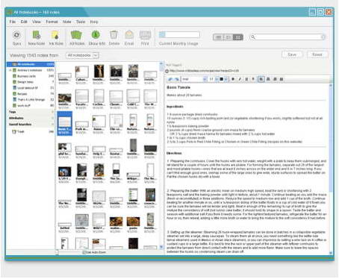The height and width of the screenshot is (279, 339).
Task: Click the Delete trash can icon
Action: 113,35
